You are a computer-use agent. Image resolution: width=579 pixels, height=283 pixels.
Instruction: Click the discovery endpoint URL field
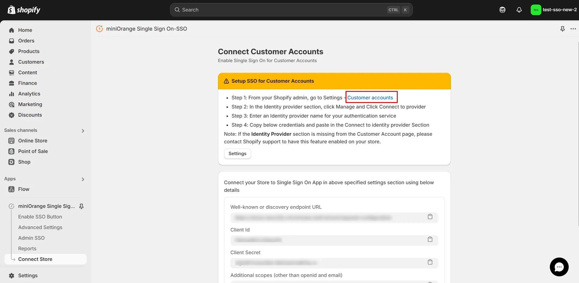(334, 218)
